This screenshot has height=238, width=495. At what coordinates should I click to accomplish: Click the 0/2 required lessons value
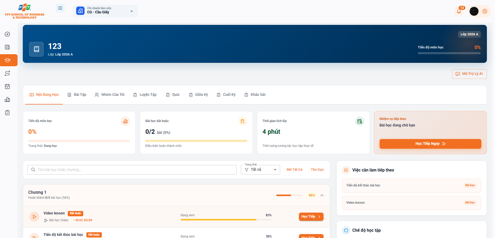[150, 132]
